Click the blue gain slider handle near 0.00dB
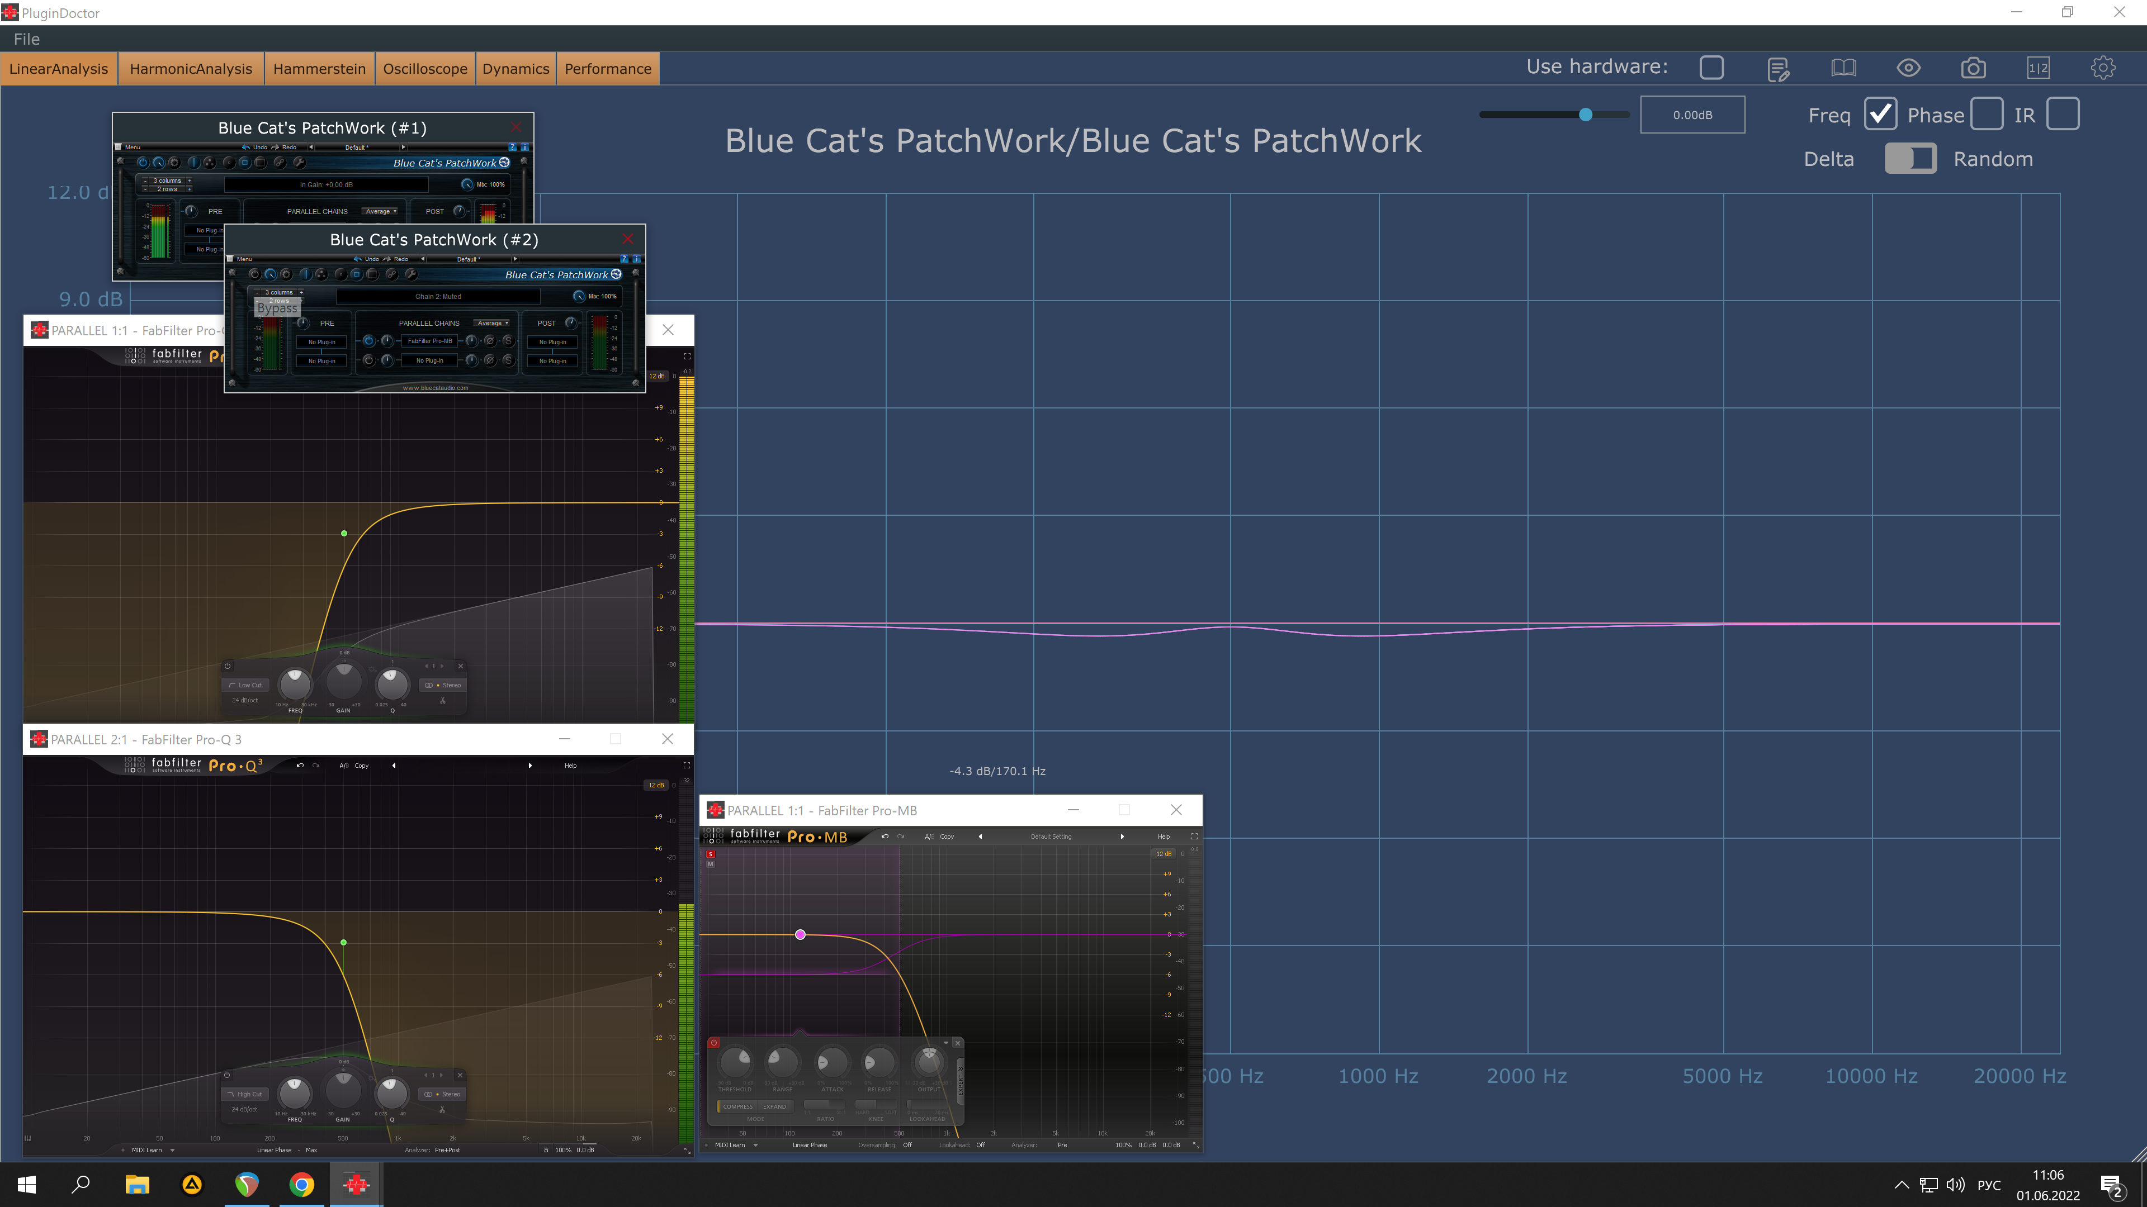This screenshot has width=2147, height=1207. pyautogui.click(x=1585, y=115)
